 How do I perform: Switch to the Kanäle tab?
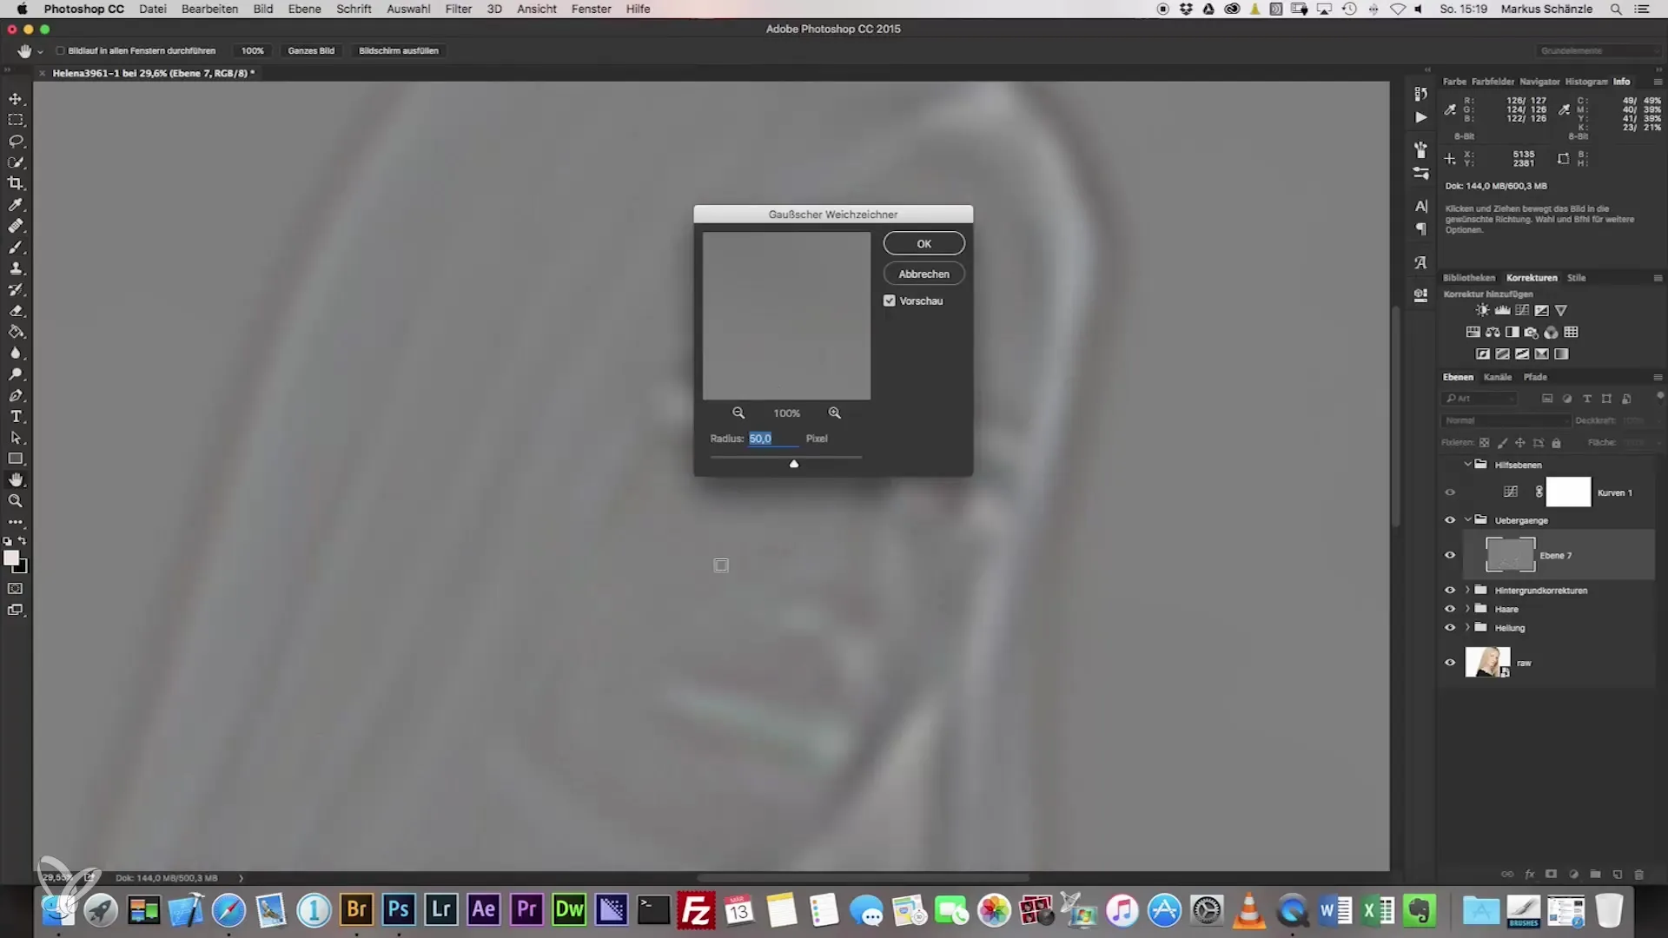(x=1498, y=377)
